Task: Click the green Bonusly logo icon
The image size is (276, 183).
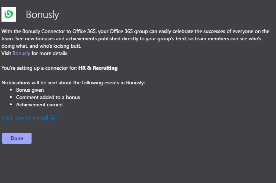Action: pos(9,14)
